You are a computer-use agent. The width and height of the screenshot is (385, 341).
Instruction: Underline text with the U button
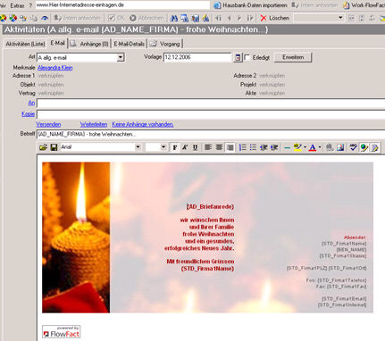coord(195,147)
